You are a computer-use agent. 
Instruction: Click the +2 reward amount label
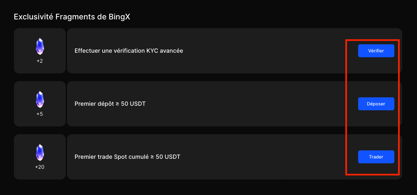pos(40,61)
